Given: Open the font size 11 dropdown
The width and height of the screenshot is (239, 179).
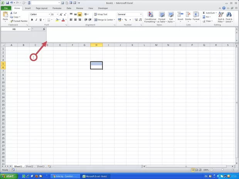Looking at the screenshot, I should click(x=57, y=15).
